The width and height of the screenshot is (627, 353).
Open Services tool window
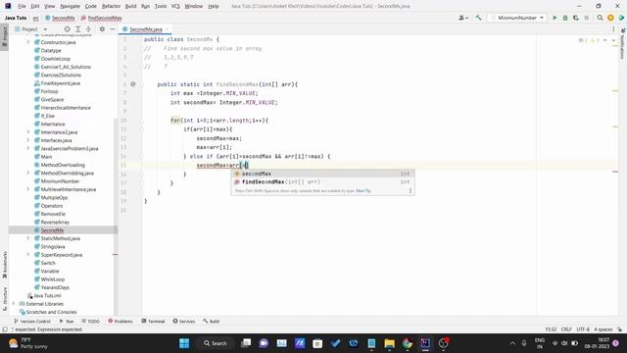coord(183,321)
